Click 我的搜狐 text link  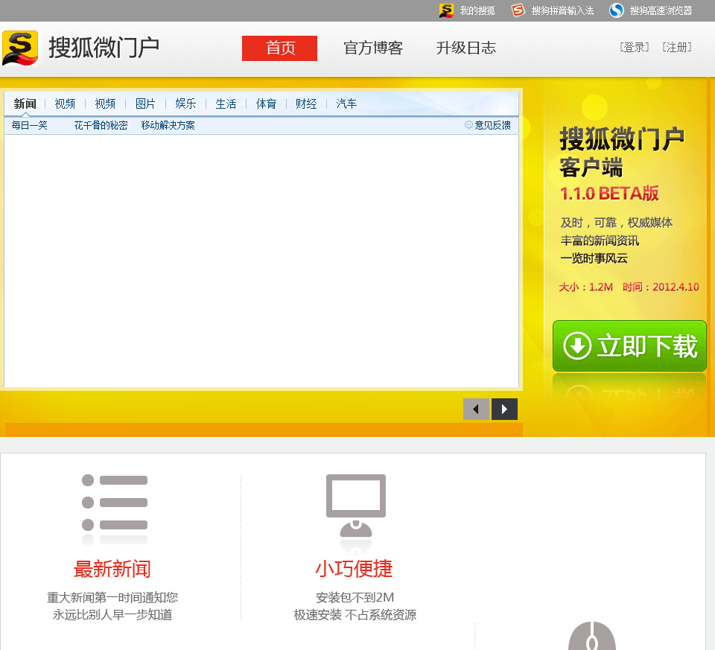(477, 10)
